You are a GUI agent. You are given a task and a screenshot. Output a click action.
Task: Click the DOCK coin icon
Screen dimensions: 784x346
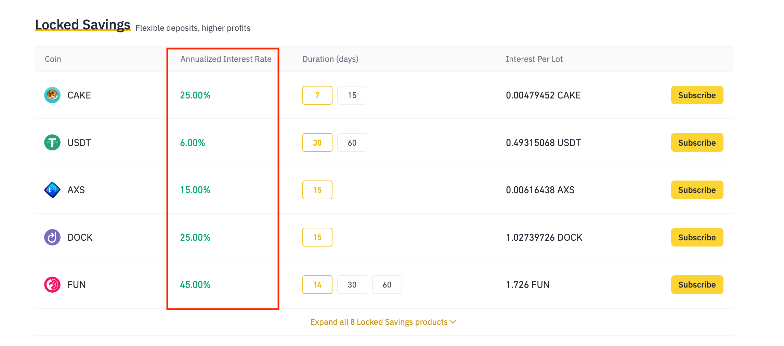click(52, 237)
